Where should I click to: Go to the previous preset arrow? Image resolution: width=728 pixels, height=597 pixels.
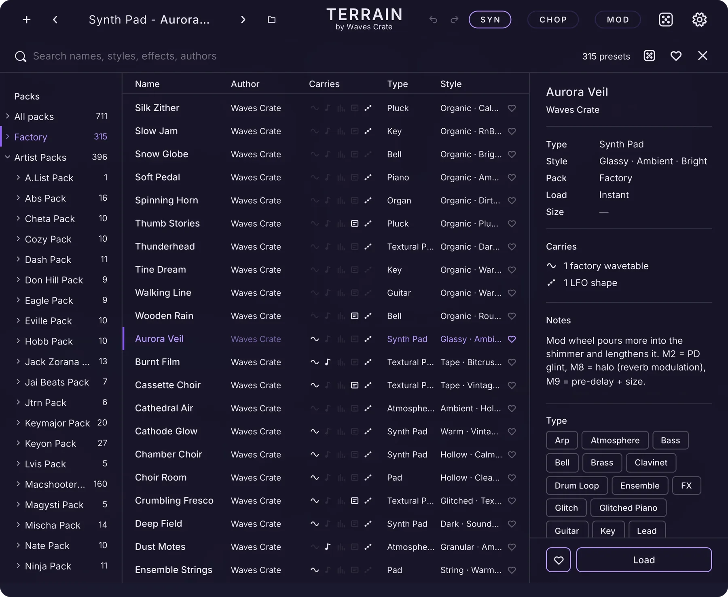point(55,19)
